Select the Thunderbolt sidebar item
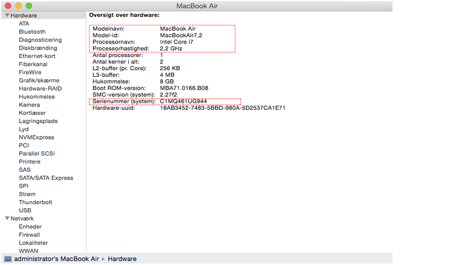Viewport: 451px width, 265px height. tap(35, 202)
